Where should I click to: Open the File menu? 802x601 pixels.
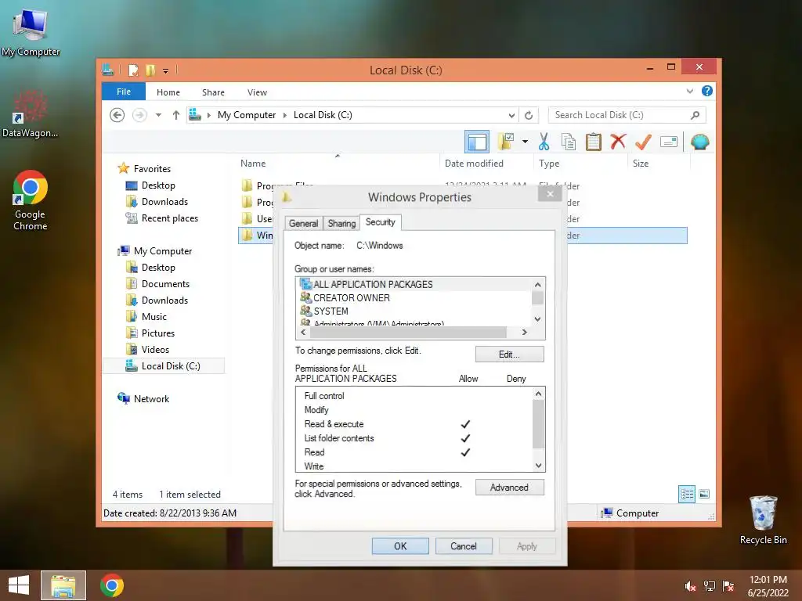pos(124,92)
